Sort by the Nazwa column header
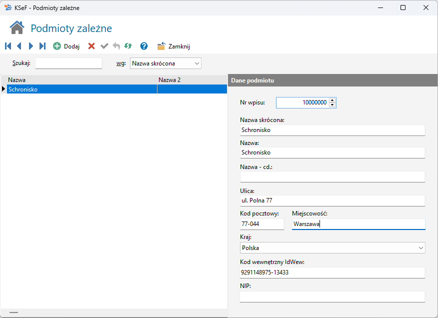Screen dimensions: 438x318 point(80,79)
